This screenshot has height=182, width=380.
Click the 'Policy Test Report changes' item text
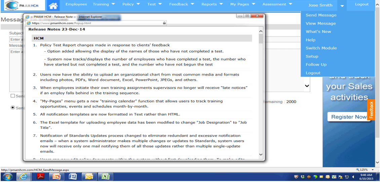[x=105, y=45]
